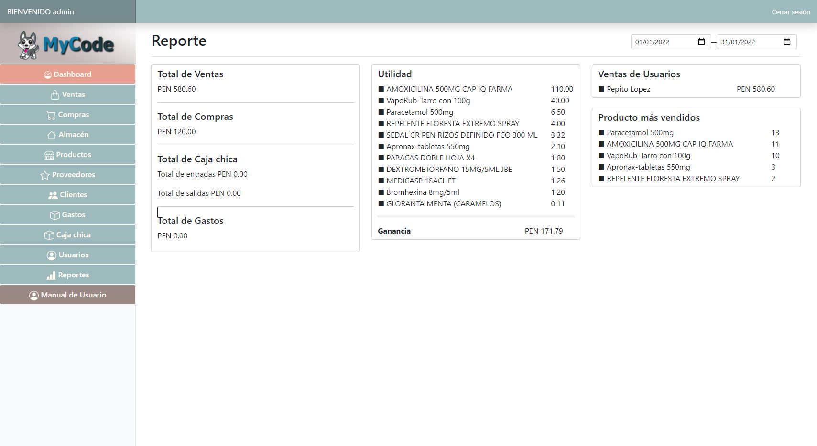The height and width of the screenshot is (446, 817).
Task: Open the Manual de Usuario
Action: click(67, 295)
